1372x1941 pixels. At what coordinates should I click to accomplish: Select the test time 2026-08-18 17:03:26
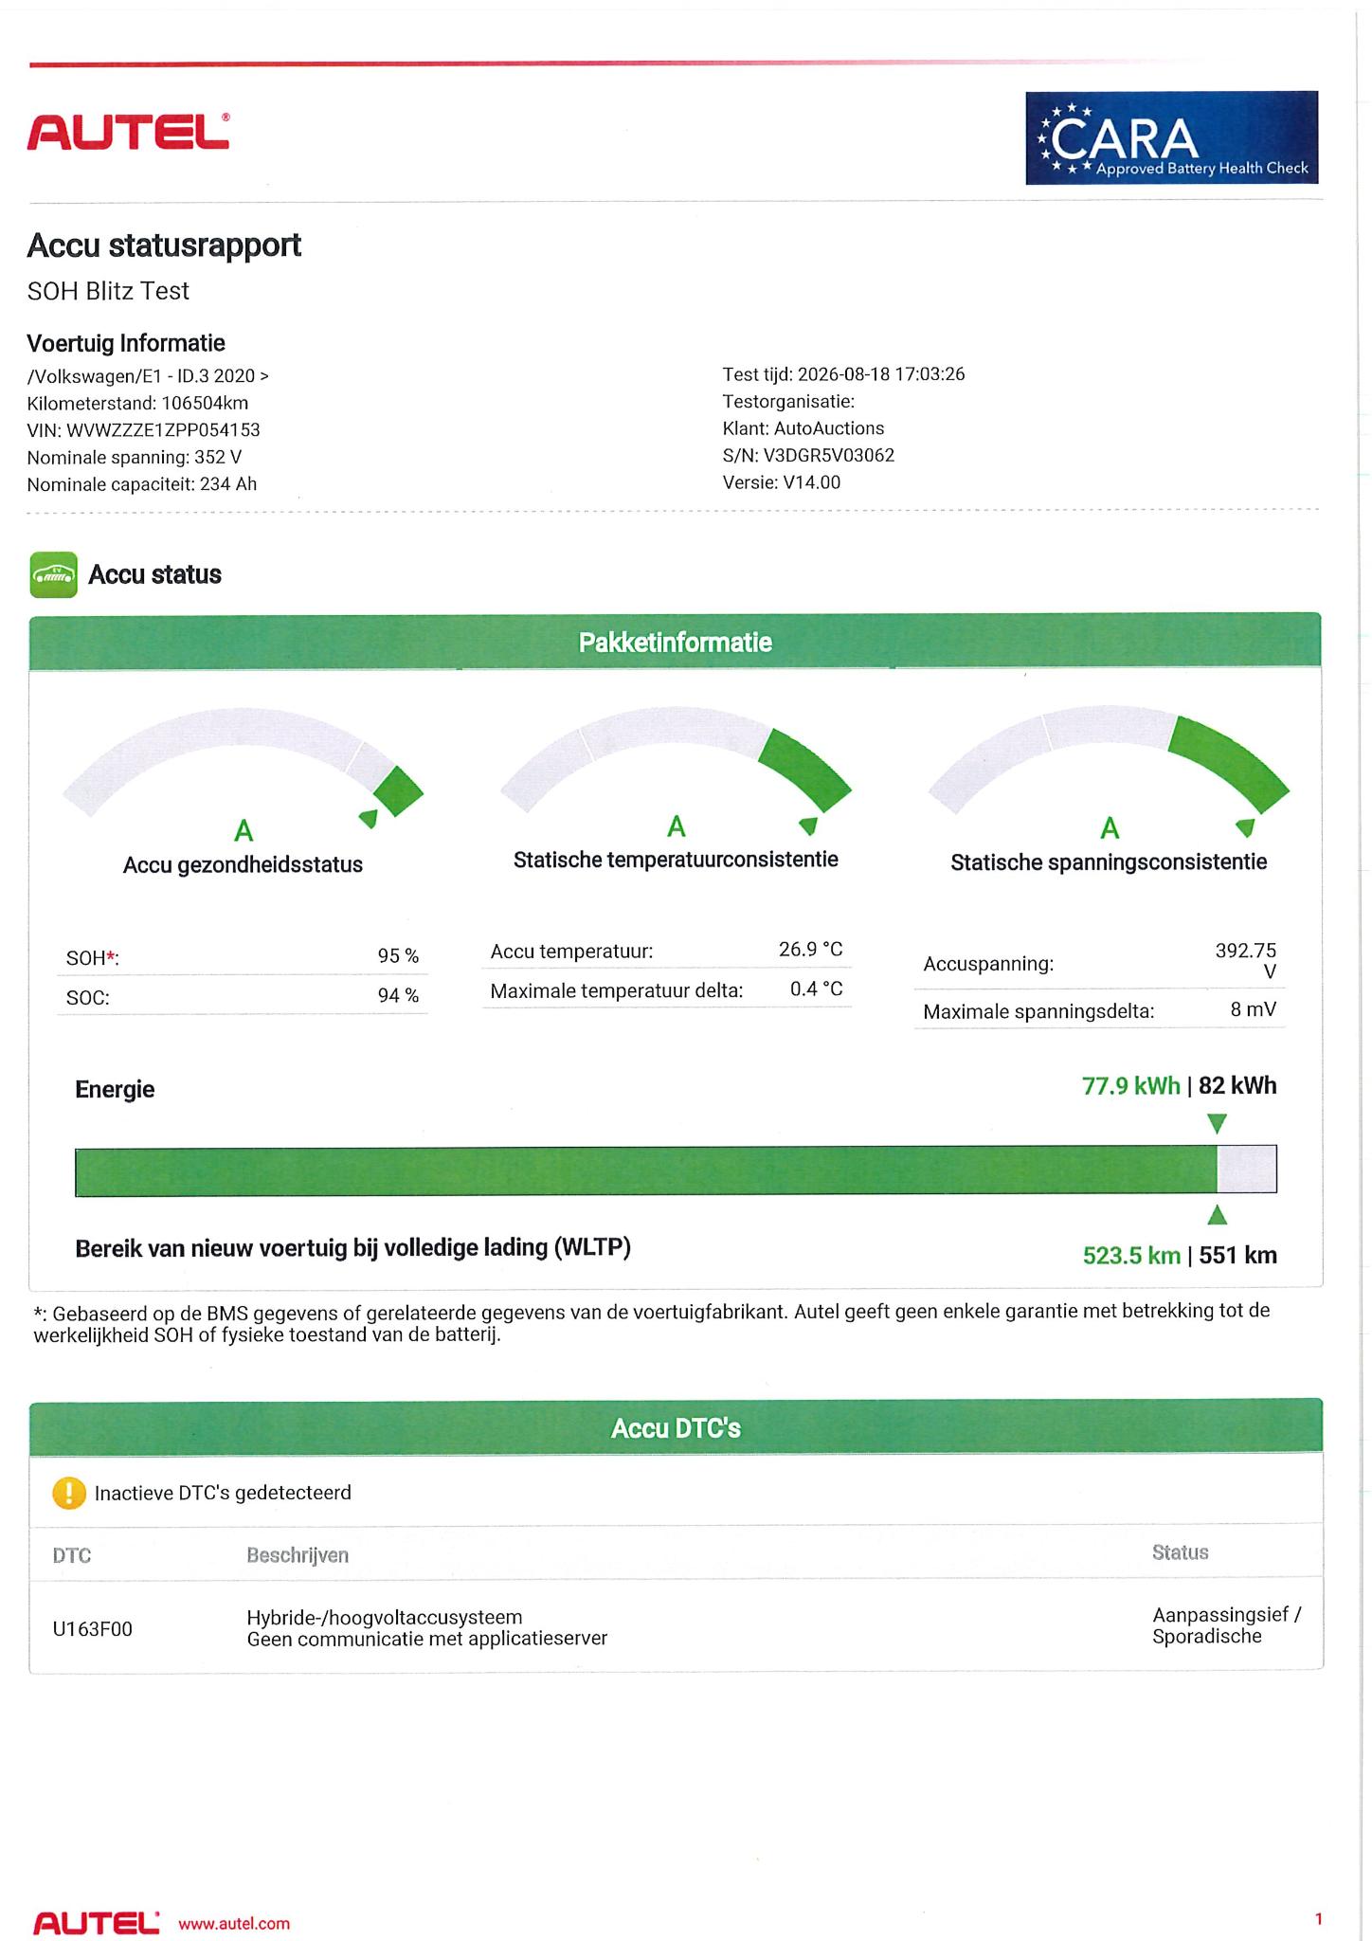pos(881,374)
